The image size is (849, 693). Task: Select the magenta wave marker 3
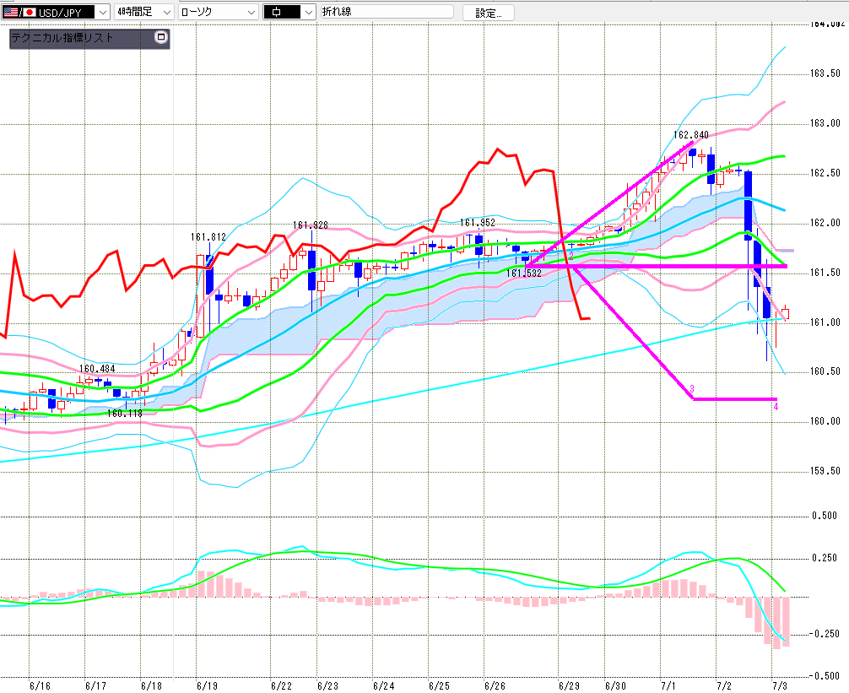point(692,389)
